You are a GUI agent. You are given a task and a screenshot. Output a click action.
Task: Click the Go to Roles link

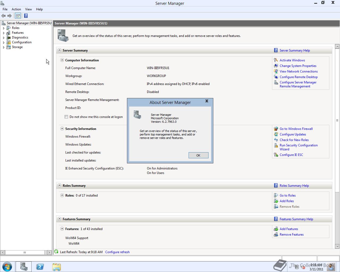287,195
